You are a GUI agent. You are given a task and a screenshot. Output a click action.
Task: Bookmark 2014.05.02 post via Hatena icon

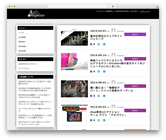(104, 120)
